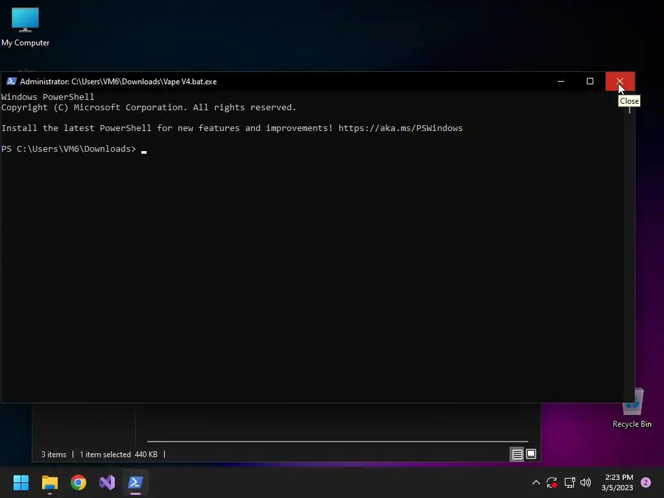The image size is (664, 498).
Task: Click the https://aka.ms/PSWindows URL text
Action: click(400, 128)
